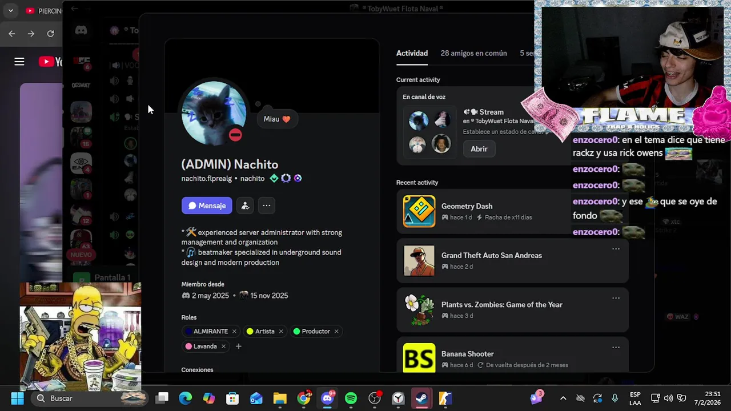Click the Productor role's green color dot
Image resolution: width=731 pixels, height=411 pixels.
(x=296, y=331)
